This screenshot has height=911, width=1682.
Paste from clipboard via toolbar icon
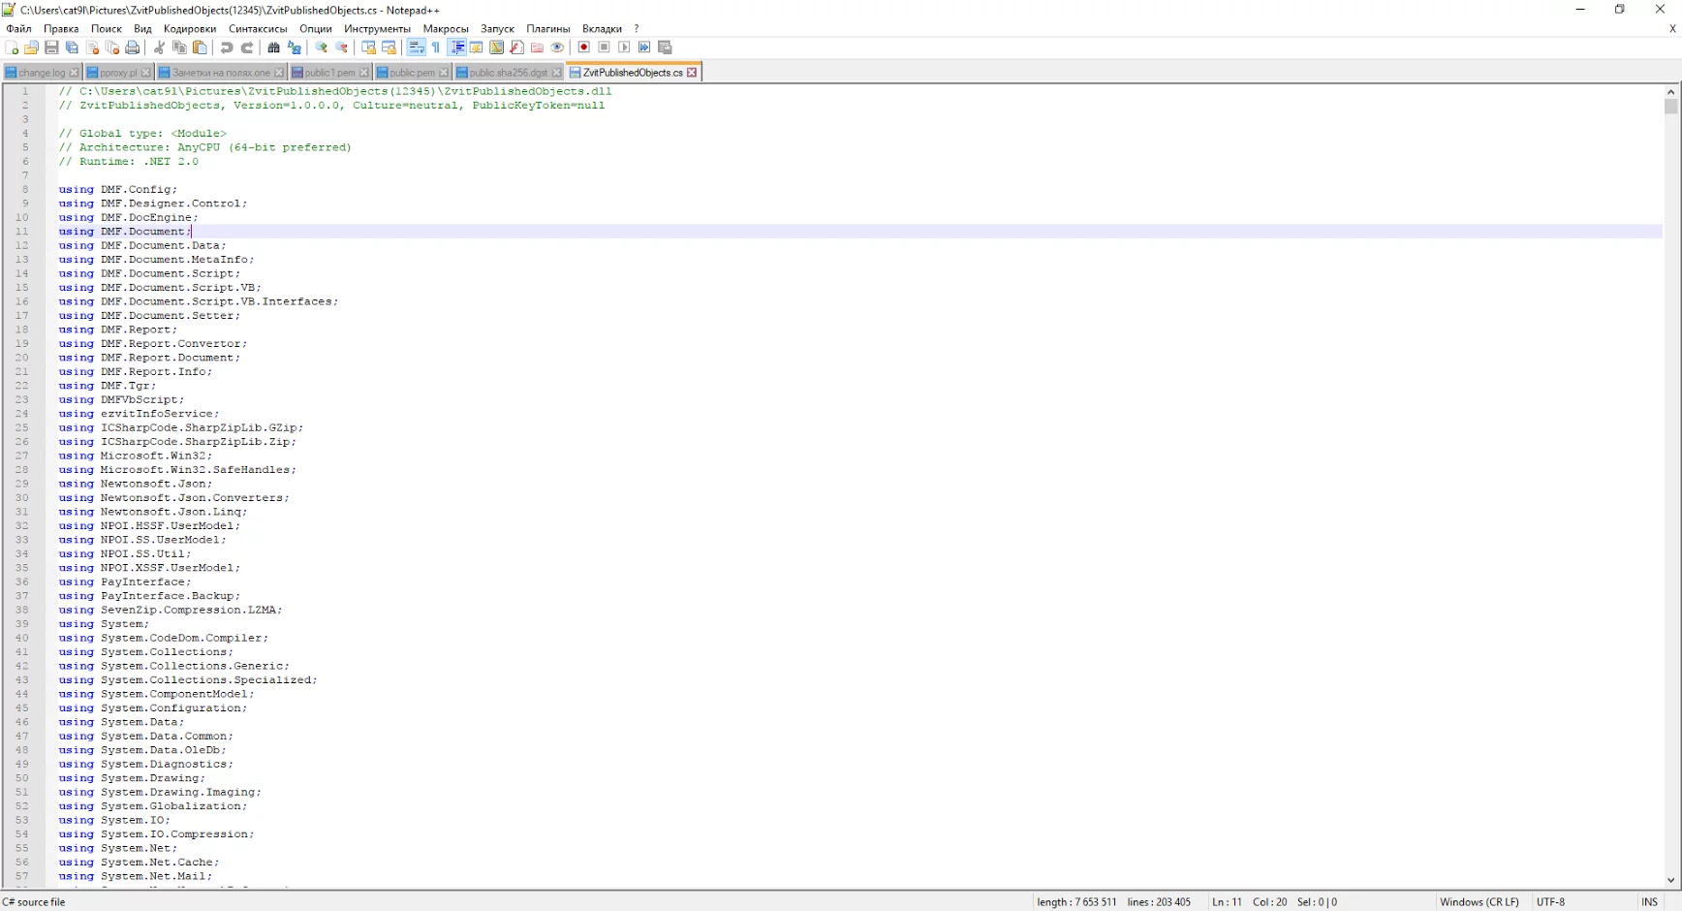[200, 47]
